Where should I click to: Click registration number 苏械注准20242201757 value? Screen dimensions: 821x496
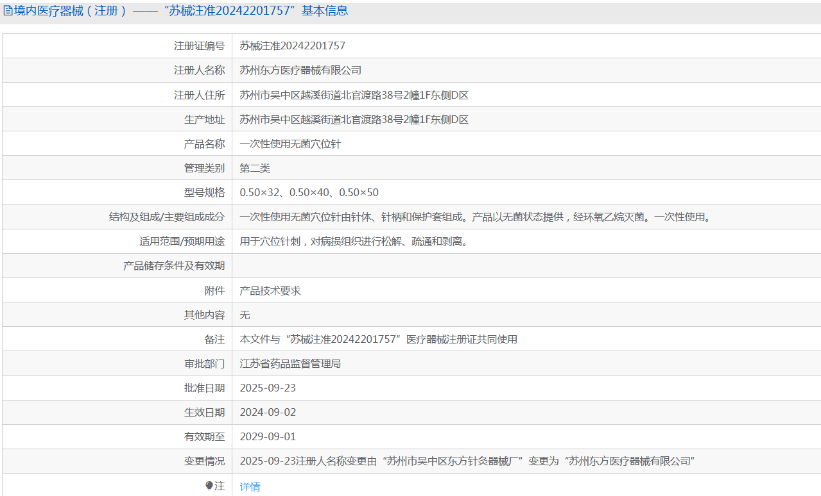(293, 45)
